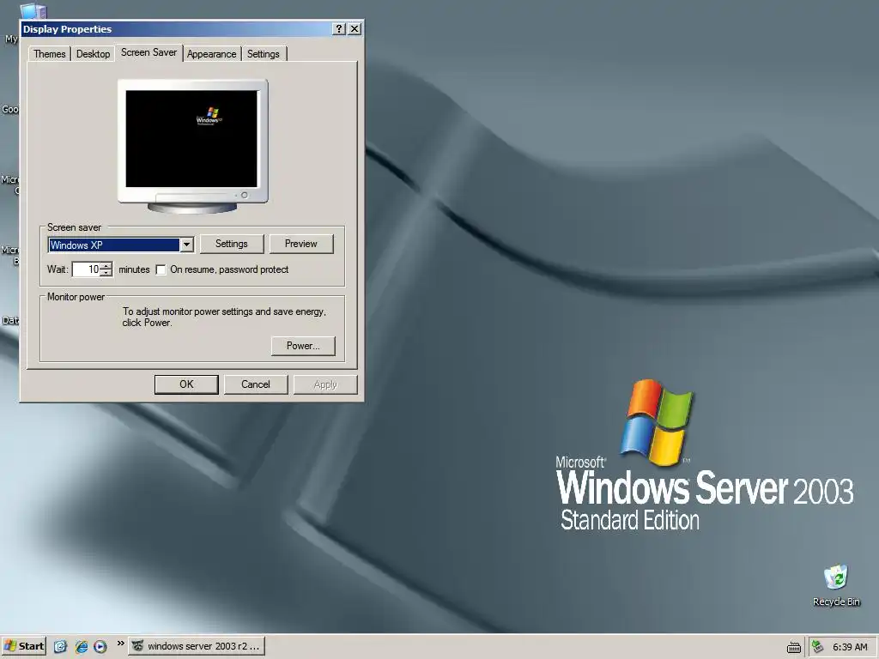879x659 pixels.
Task: Open the Appearance tab
Action: coord(211,54)
